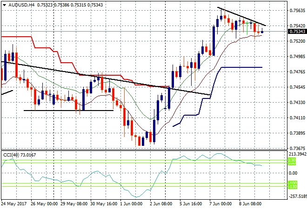The image size is (307, 209).
Task: Click the 5 Jun 16:00 time label
Action: point(191,204)
